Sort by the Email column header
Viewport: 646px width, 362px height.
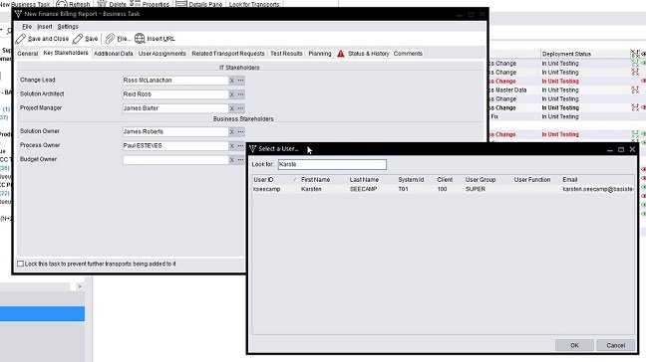[x=597, y=180]
